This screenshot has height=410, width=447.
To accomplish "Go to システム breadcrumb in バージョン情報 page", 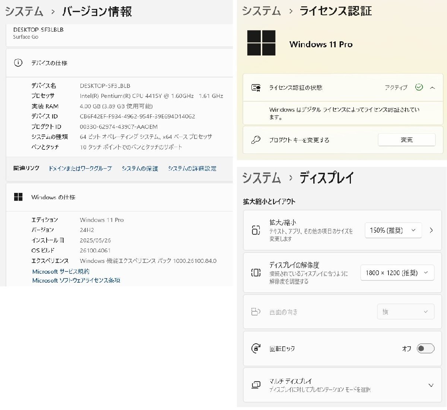I will coord(24,12).
